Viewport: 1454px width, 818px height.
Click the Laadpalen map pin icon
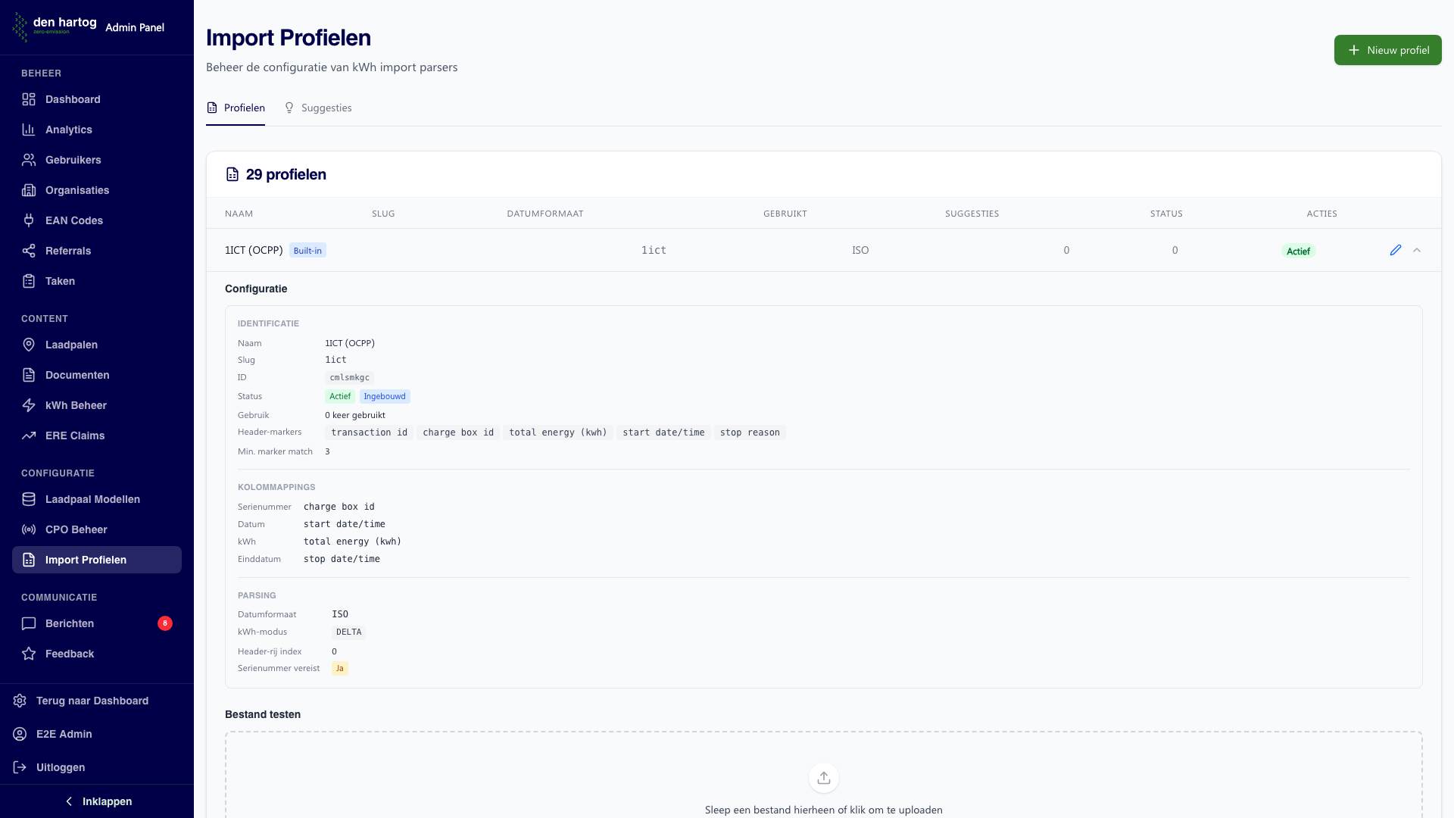pos(29,345)
